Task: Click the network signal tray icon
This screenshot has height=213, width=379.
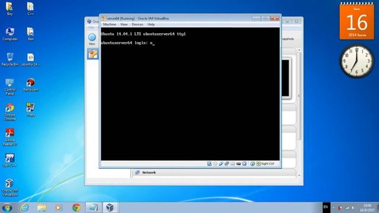Action: [x=347, y=208]
